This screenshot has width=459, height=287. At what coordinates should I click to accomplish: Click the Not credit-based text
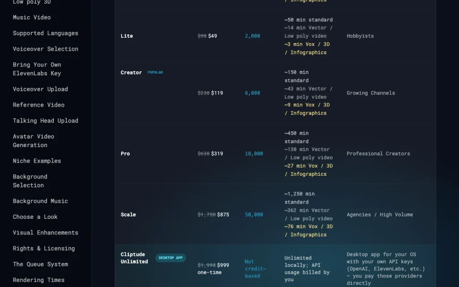(x=255, y=269)
